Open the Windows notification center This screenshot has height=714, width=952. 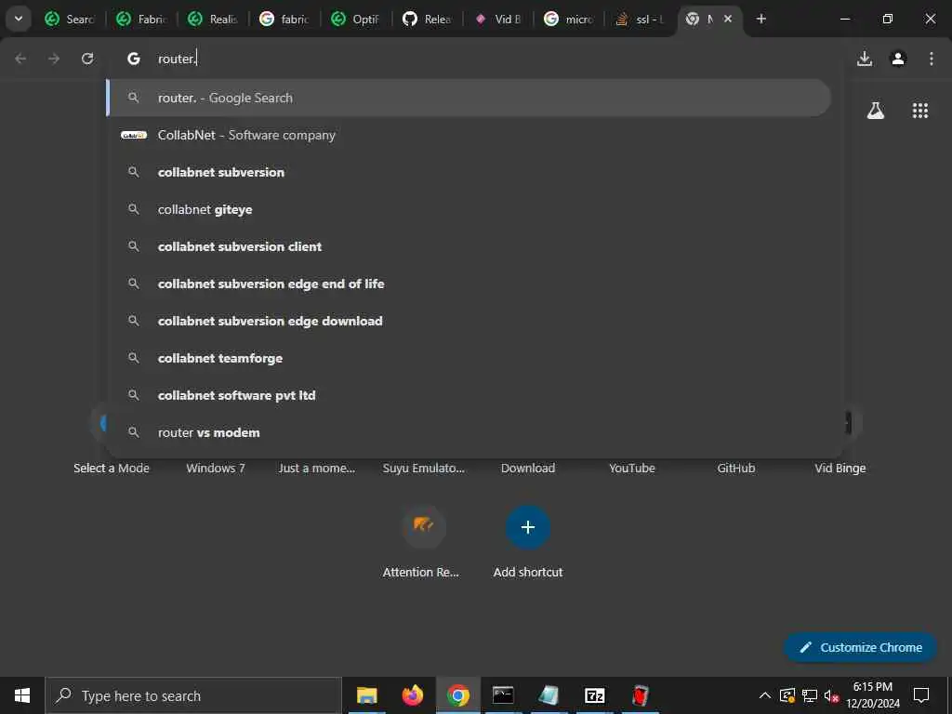pos(921,695)
